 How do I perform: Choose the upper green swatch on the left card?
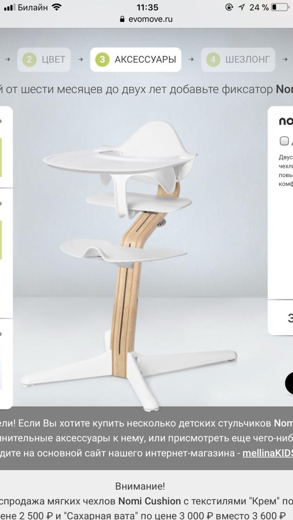[x=0, y=158]
